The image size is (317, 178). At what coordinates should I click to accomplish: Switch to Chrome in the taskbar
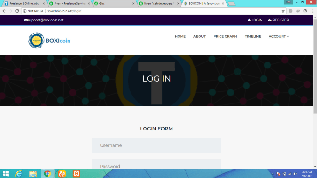point(48,173)
